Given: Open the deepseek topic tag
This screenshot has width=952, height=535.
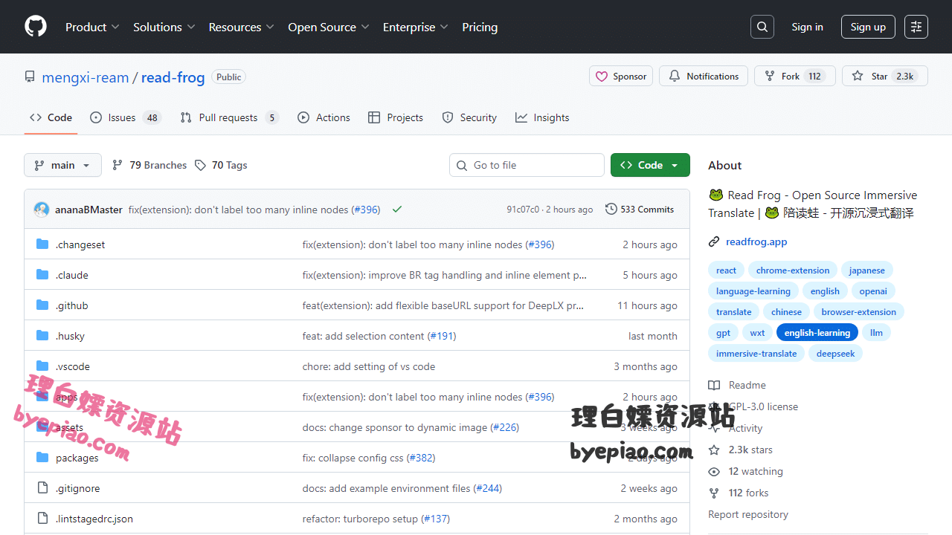Looking at the screenshot, I should (x=836, y=354).
